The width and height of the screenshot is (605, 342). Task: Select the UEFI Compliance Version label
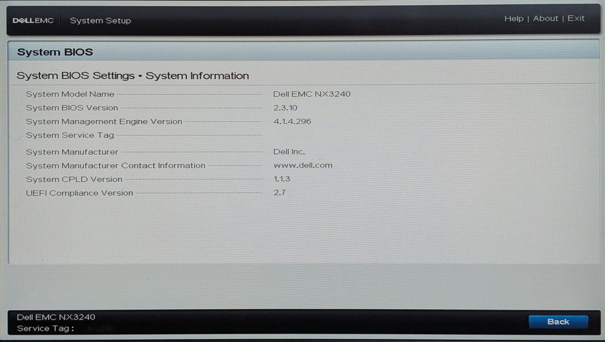coord(80,193)
